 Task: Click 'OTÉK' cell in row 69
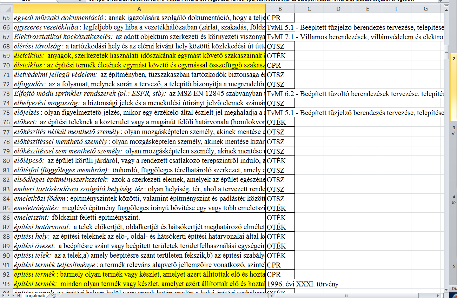tap(280, 55)
